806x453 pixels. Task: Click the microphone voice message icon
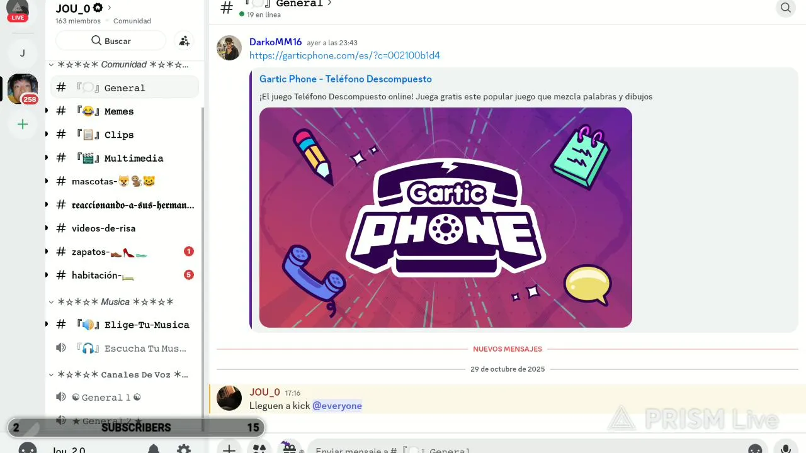pos(785,449)
